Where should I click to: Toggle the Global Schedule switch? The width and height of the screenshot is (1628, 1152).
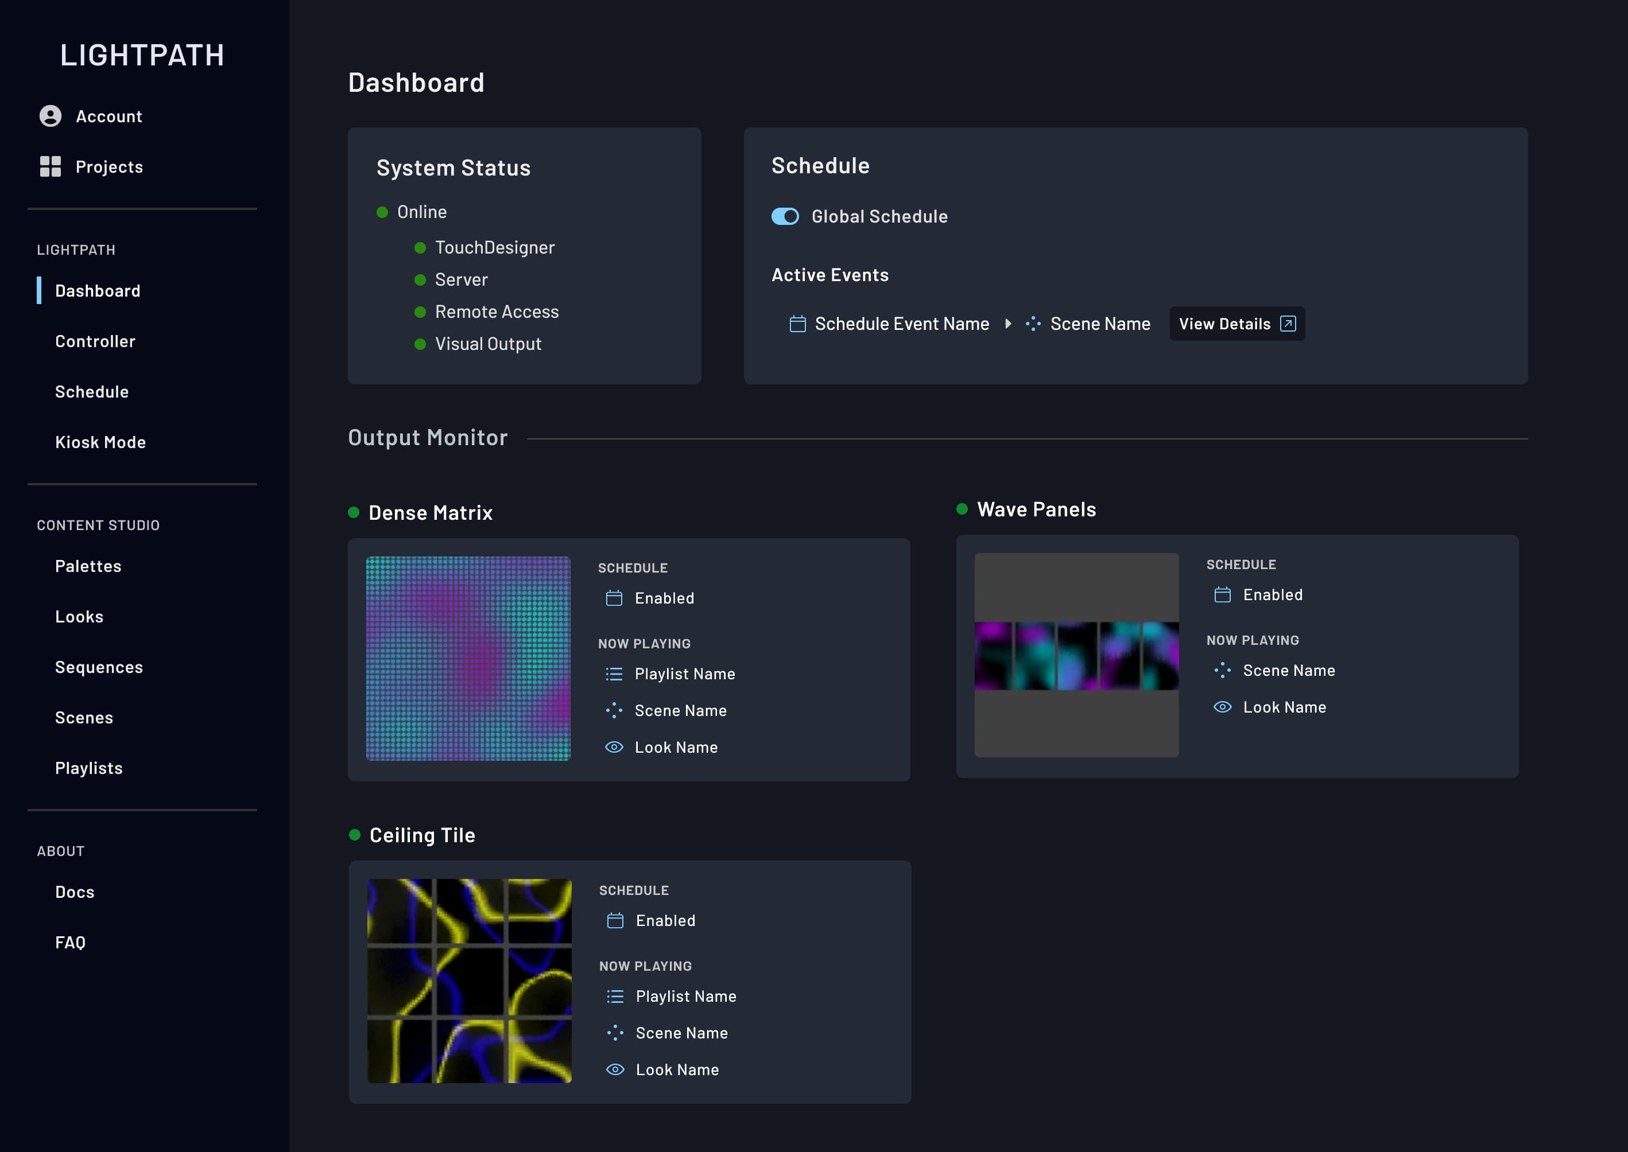click(785, 216)
